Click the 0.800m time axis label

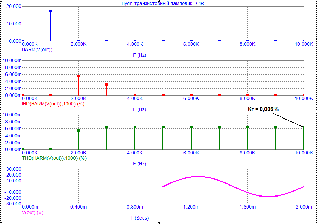pyautogui.click(x=135, y=207)
